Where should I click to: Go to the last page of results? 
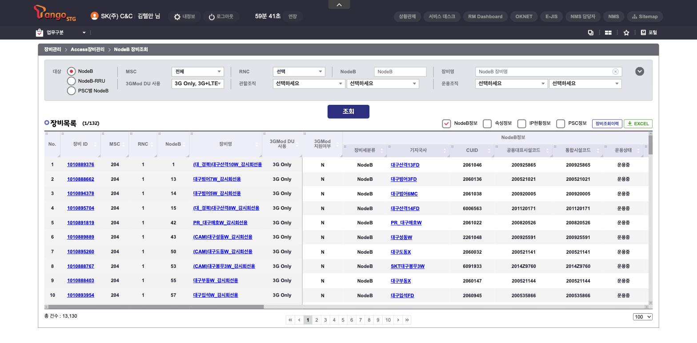(407, 320)
